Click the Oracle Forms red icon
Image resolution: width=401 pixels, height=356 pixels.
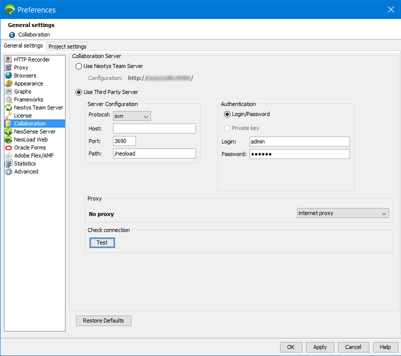8,147
